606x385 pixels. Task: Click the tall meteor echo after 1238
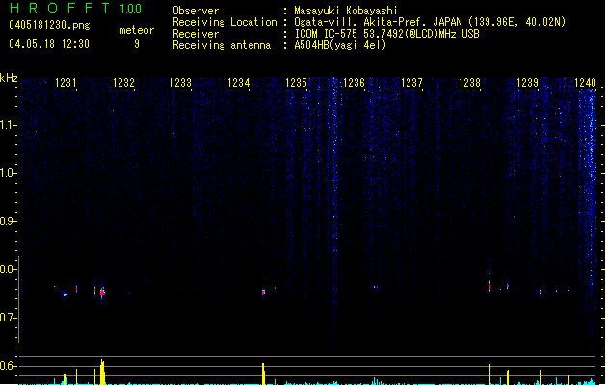point(489,285)
